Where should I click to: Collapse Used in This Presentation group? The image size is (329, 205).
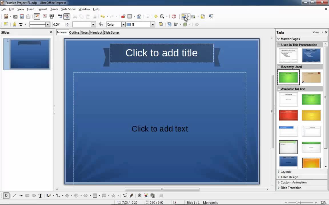click(x=279, y=45)
